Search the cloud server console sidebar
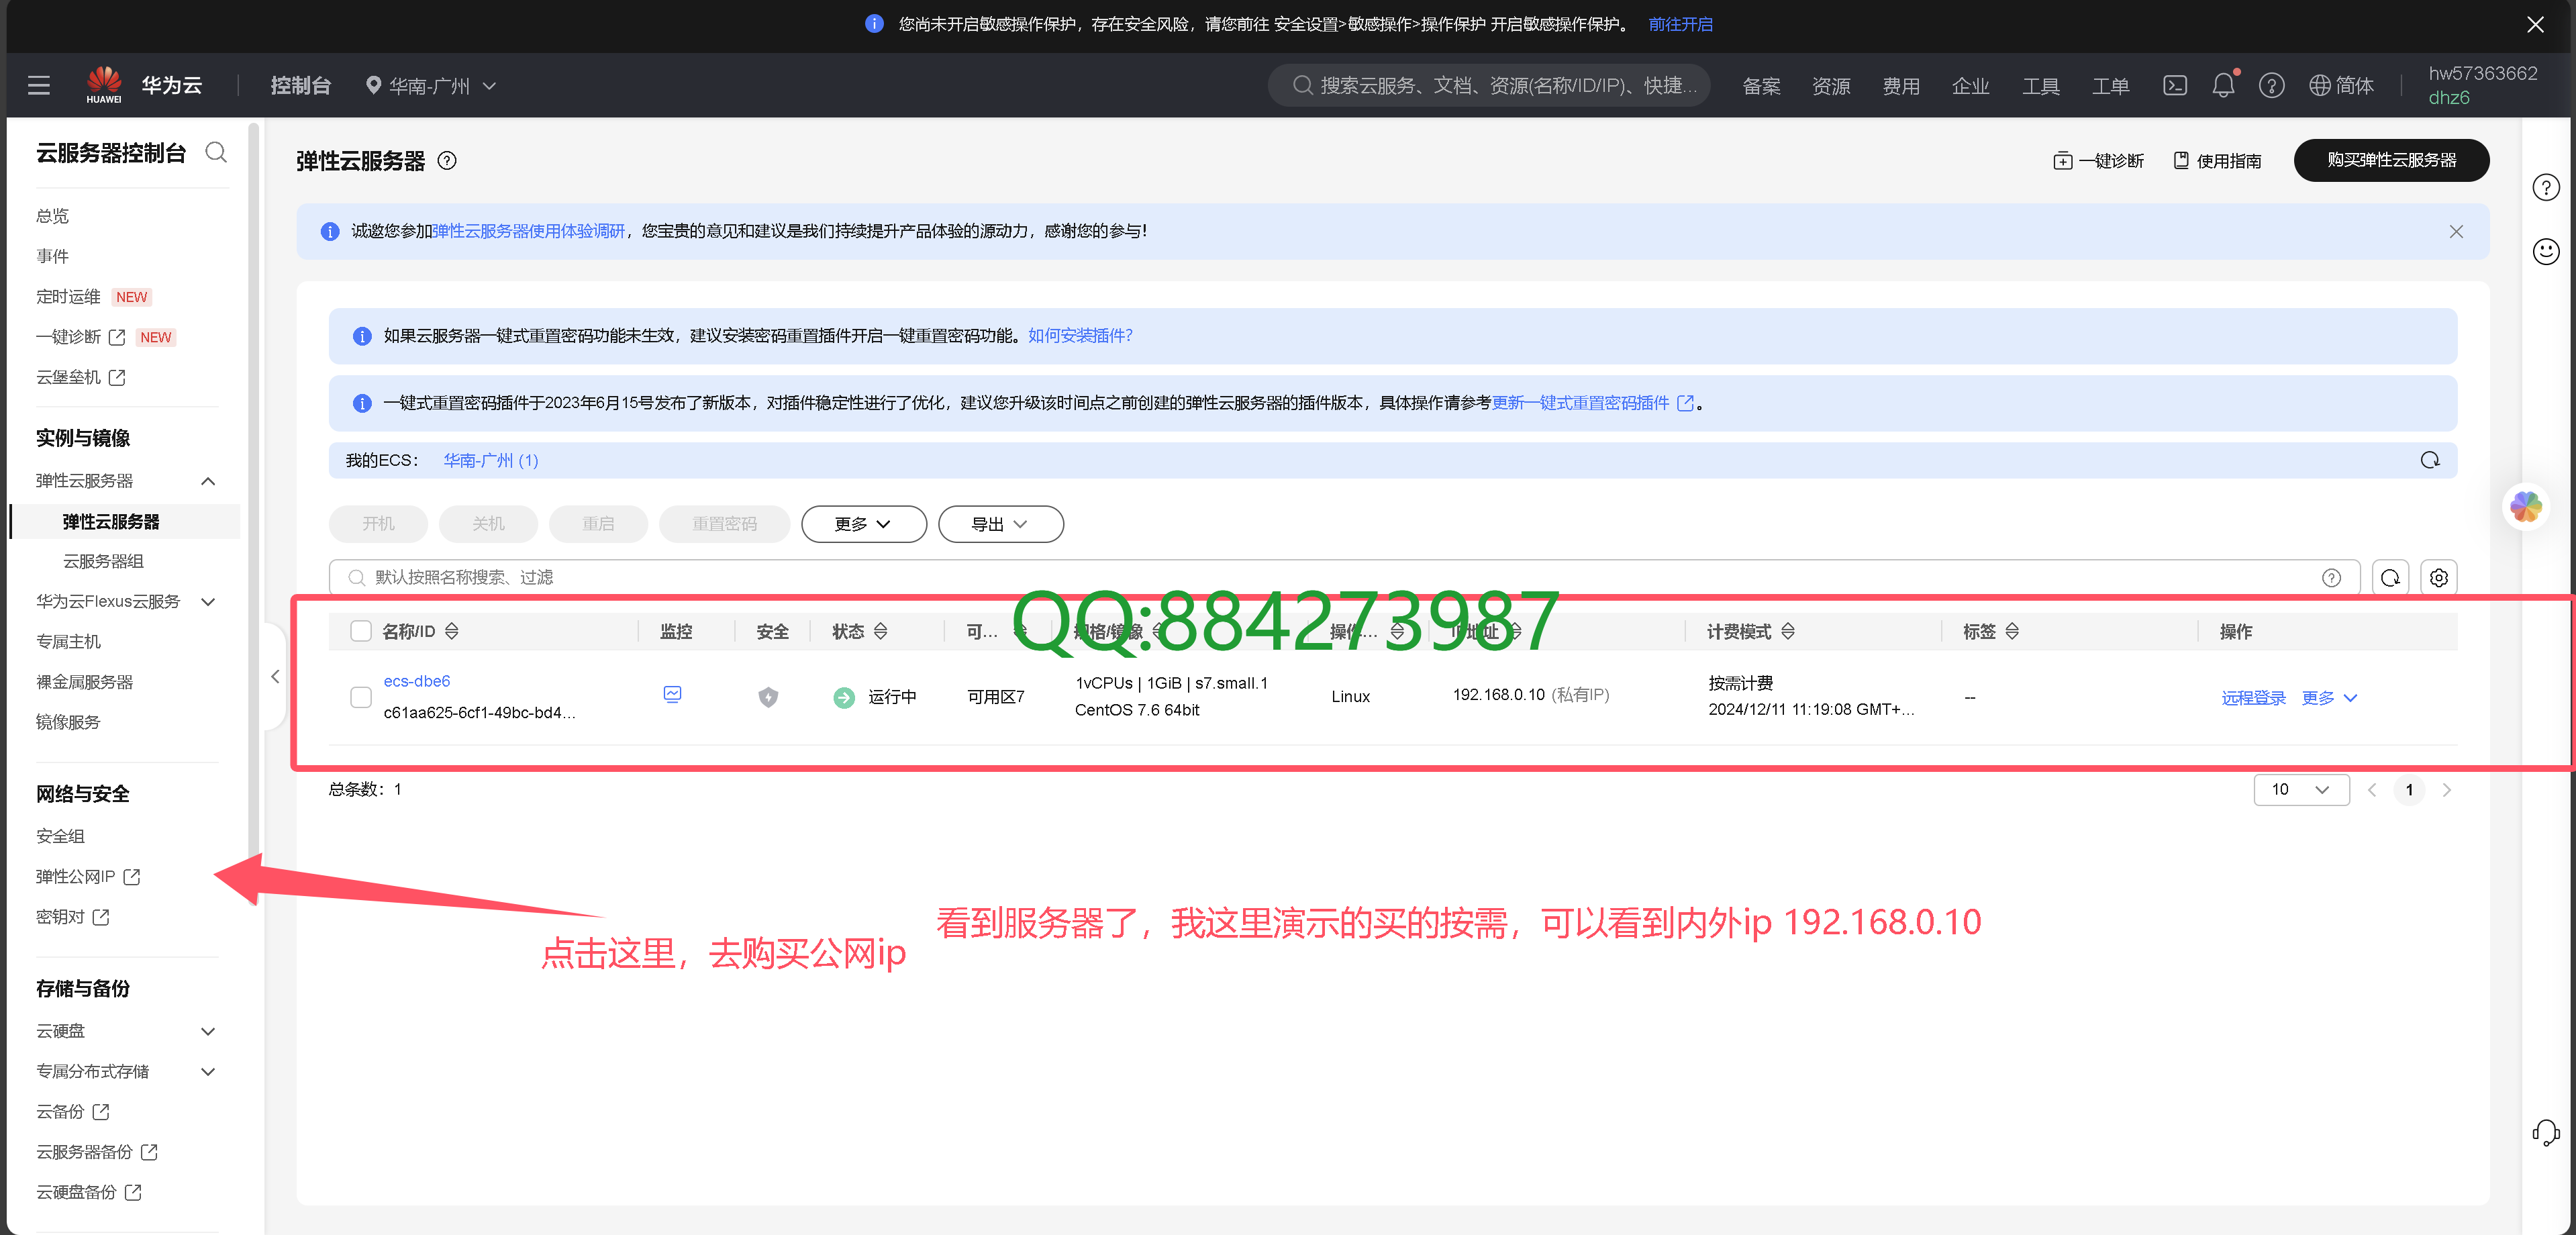 coord(216,152)
